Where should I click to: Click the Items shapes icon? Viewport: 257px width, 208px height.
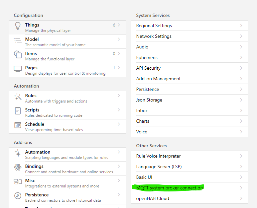(x=18, y=55)
